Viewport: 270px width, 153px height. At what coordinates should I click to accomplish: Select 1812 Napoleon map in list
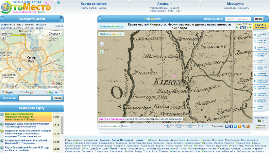pyautogui.click(x=30, y=125)
